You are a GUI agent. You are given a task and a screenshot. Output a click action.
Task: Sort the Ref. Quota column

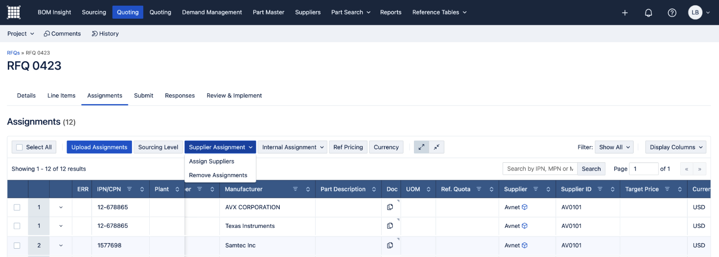tap(491, 189)
